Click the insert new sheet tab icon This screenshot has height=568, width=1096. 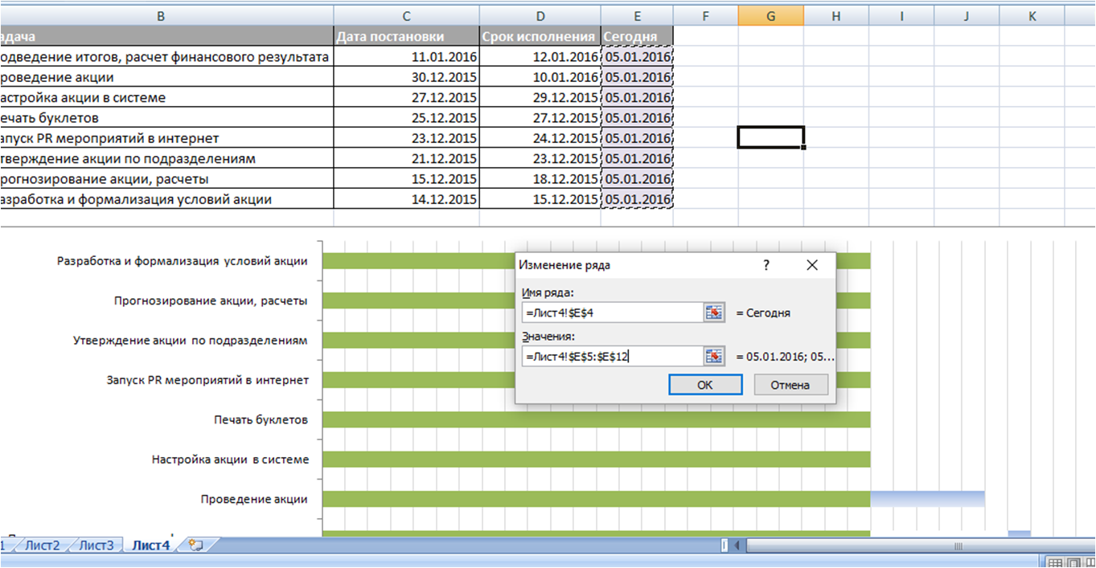pyautogui.click(x=196, y=546)
